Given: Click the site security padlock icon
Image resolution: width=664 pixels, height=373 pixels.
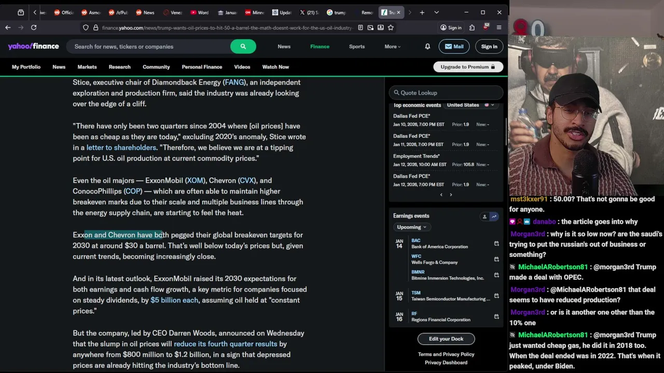Looking at the screenshot, I should [x=95, y=27].
